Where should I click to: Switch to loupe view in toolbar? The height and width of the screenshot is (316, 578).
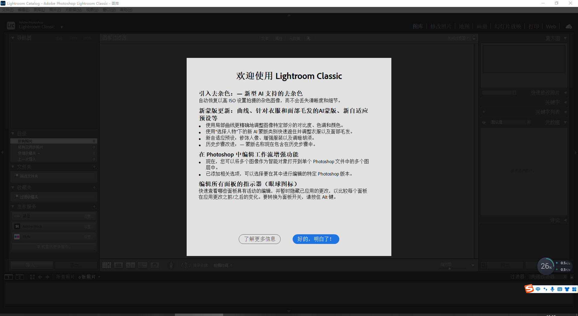[x=118, y=265]
